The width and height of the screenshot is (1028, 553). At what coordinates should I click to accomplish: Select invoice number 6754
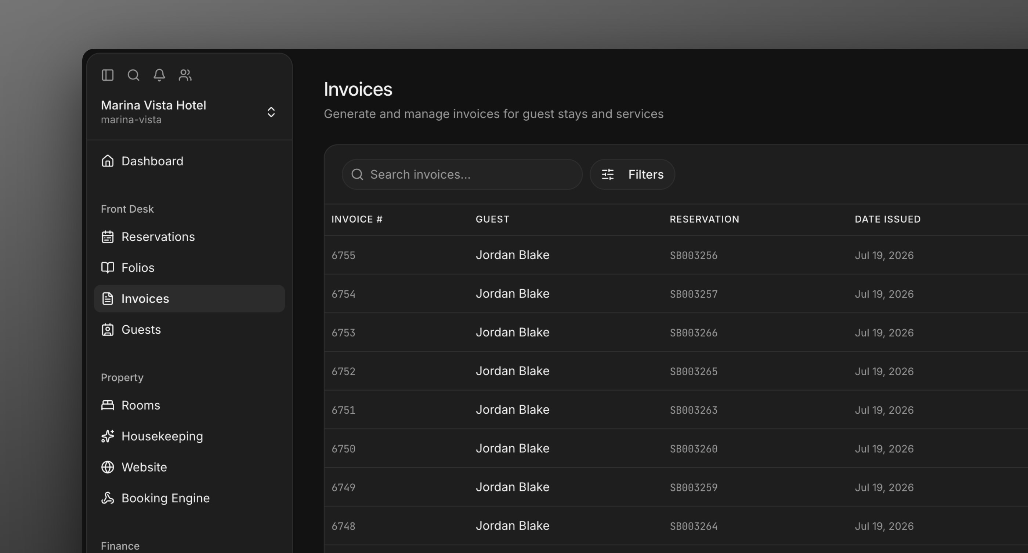click(343, 294)
